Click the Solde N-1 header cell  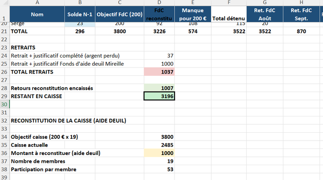(80, 14)
